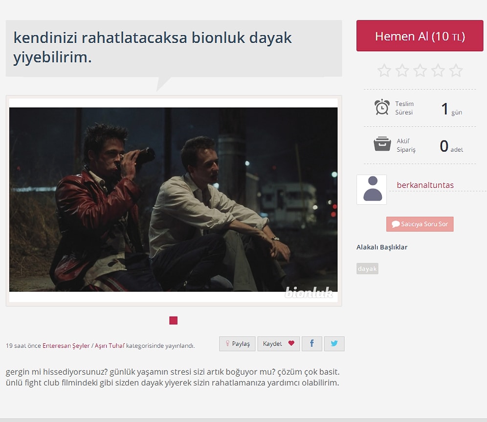Rate with the fourth star

pyautogui.click(x=438, y=71)
